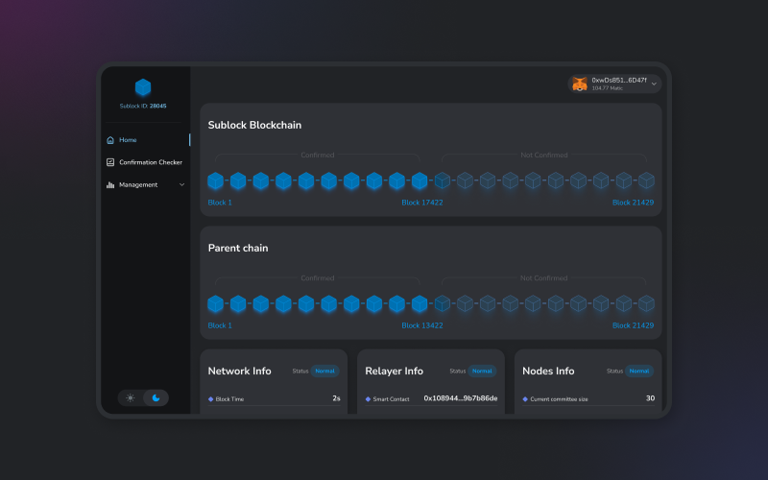The height and width of the screenshot is (480, 768).
Task: Switch to light mode sun icon
Action: click(x=131, y=397)
